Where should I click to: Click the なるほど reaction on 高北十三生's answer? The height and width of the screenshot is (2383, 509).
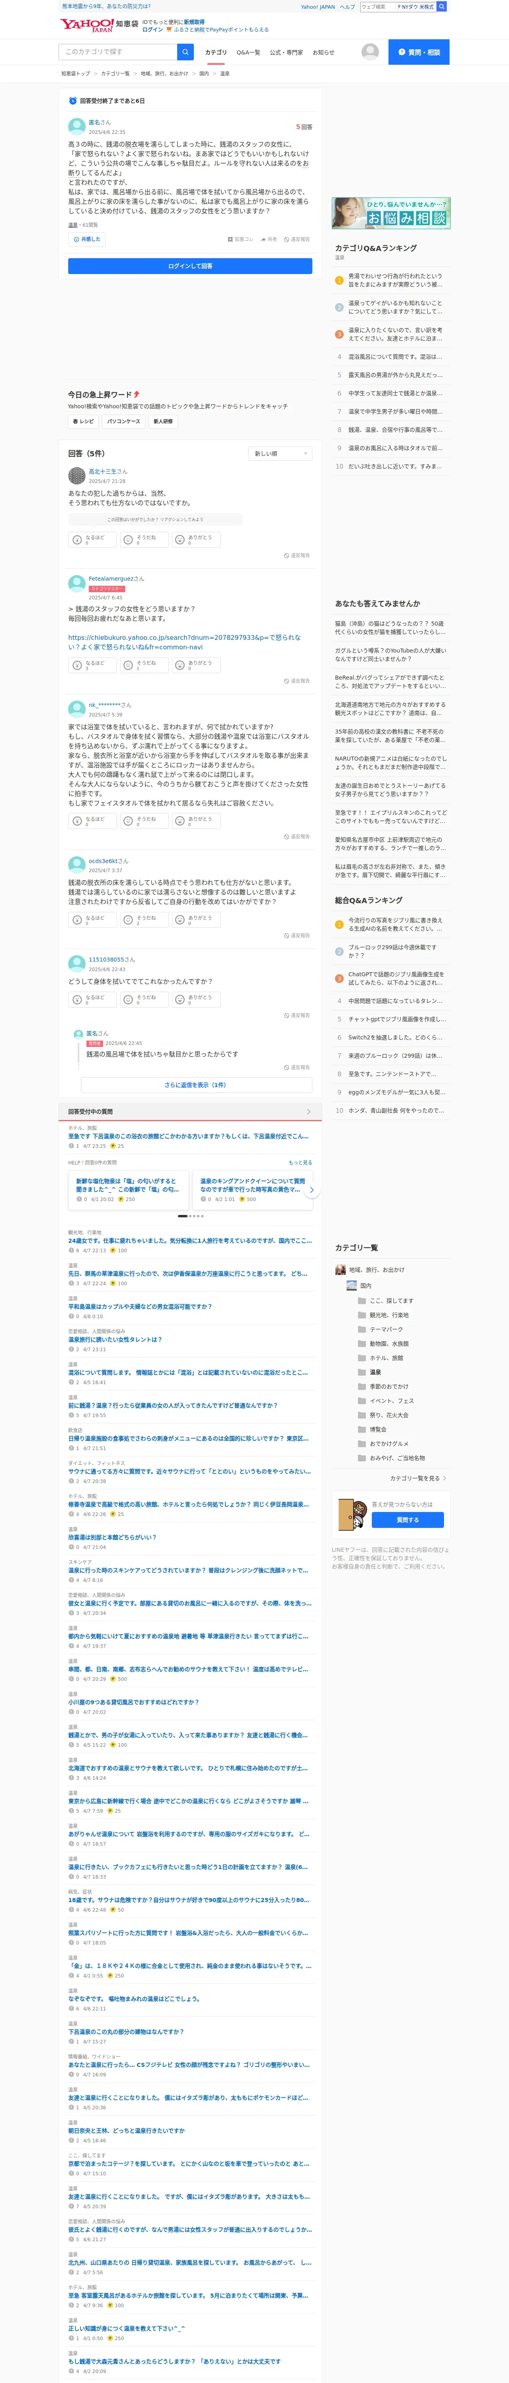92,539
